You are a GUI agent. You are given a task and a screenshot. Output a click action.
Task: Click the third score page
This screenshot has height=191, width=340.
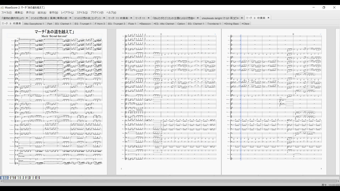point(274,102)
